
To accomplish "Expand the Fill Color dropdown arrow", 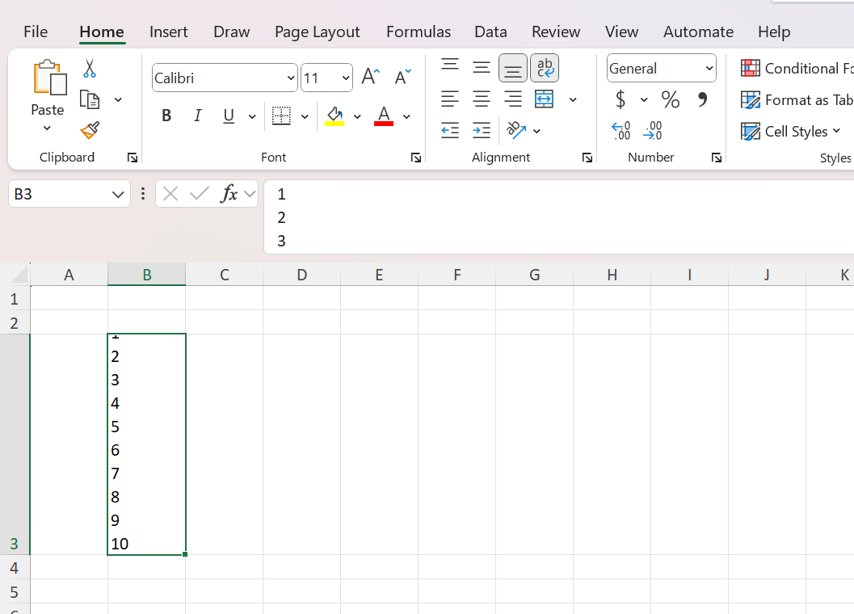I will point(357,116).
